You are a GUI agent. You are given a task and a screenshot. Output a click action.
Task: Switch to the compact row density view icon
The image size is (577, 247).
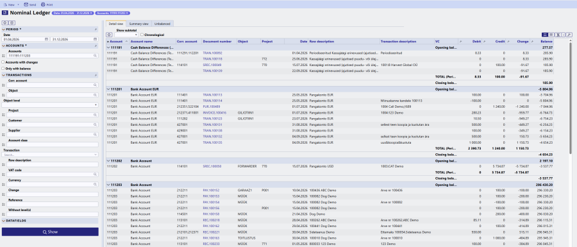point(551,35)
